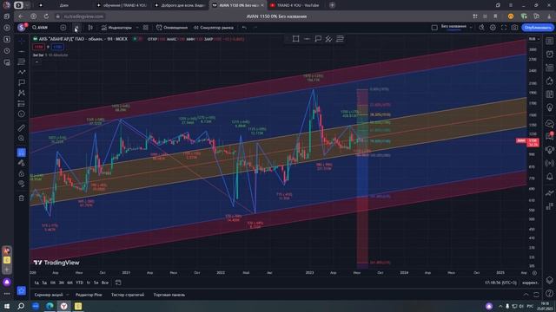Screen dimensions: 556x312
Task: Toggle stay in drawing mode
Action: 22,163
